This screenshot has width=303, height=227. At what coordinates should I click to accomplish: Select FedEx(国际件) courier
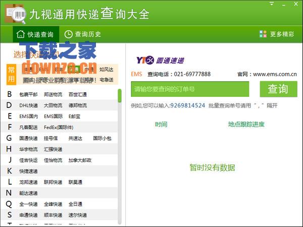click(x=59, y=128)
